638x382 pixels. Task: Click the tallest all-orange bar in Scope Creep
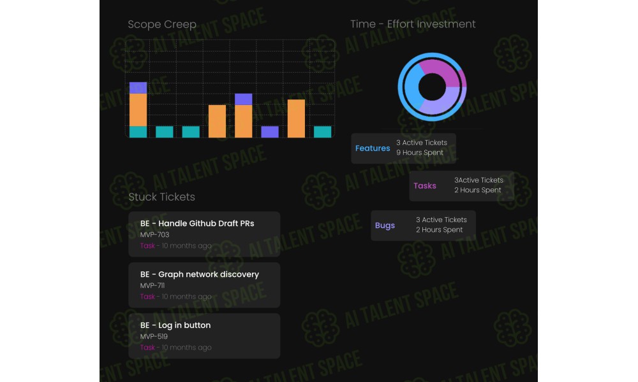[296, 118]
